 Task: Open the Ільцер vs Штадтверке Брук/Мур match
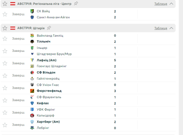coord(88,51)
